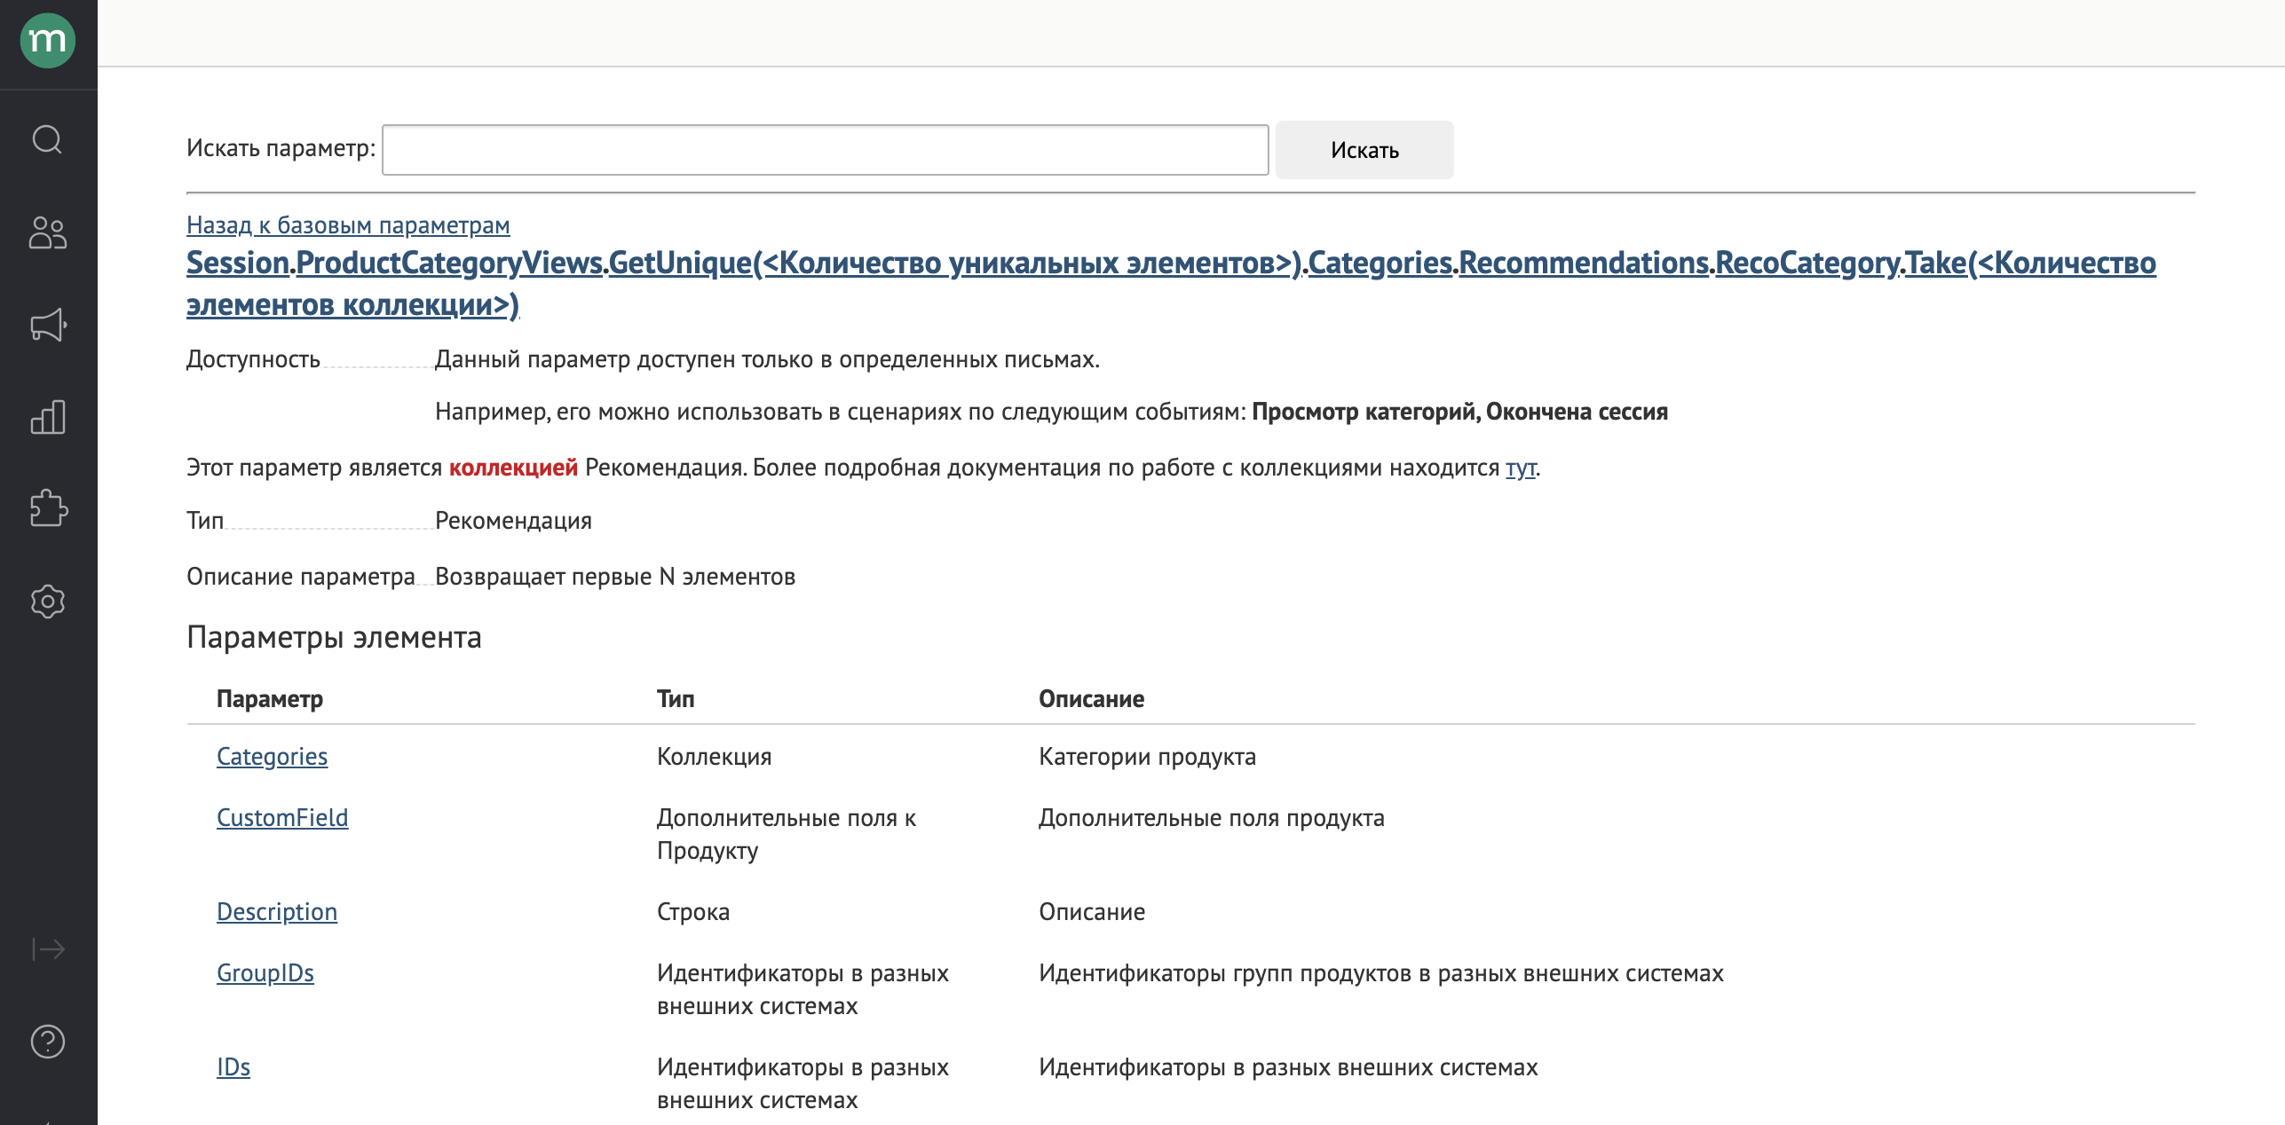Click the red 'коллекцией' word
This screenshot has width=2285, height=1125.
(513, 468)
